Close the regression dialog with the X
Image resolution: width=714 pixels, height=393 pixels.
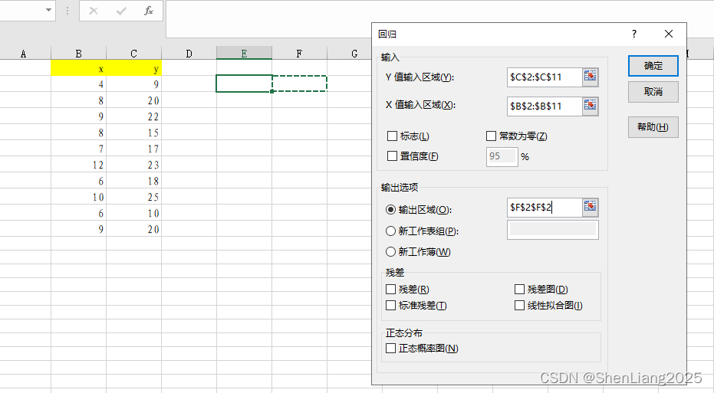(x=669, y=34)
